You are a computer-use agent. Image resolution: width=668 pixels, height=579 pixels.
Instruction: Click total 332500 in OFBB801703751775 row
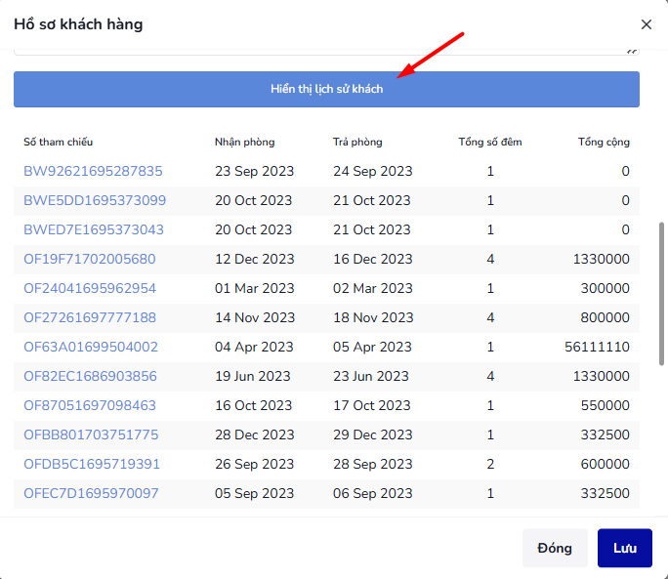pyautogui.click(x=605, y=435)
